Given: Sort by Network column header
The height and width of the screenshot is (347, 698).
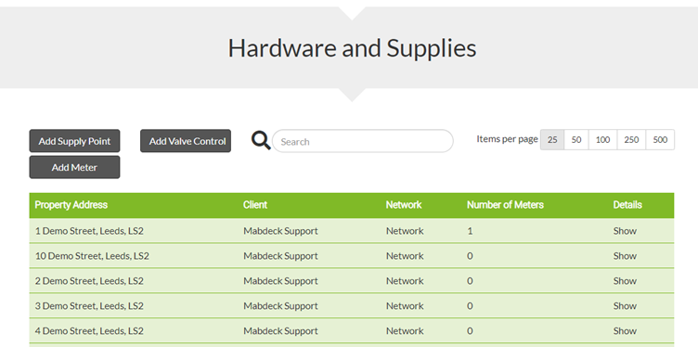Looking at the screenshot, I should [404, 205].
